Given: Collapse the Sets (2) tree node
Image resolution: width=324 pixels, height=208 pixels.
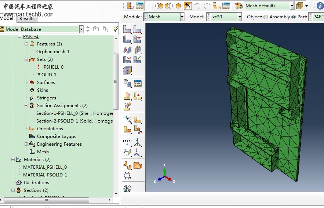Looking at the screenshot, I should point(26,59).
